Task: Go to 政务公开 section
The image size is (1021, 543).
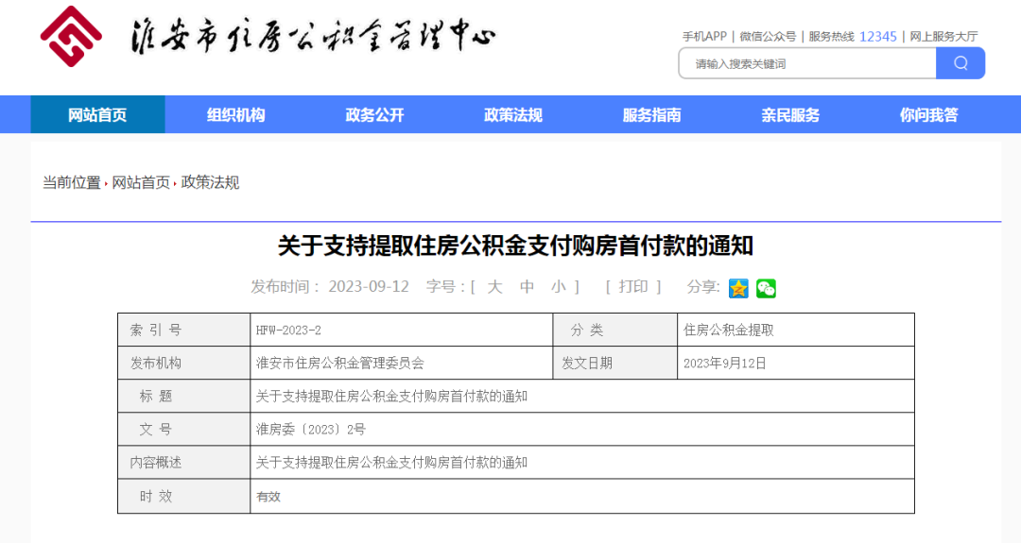Action: coord(374,115)
